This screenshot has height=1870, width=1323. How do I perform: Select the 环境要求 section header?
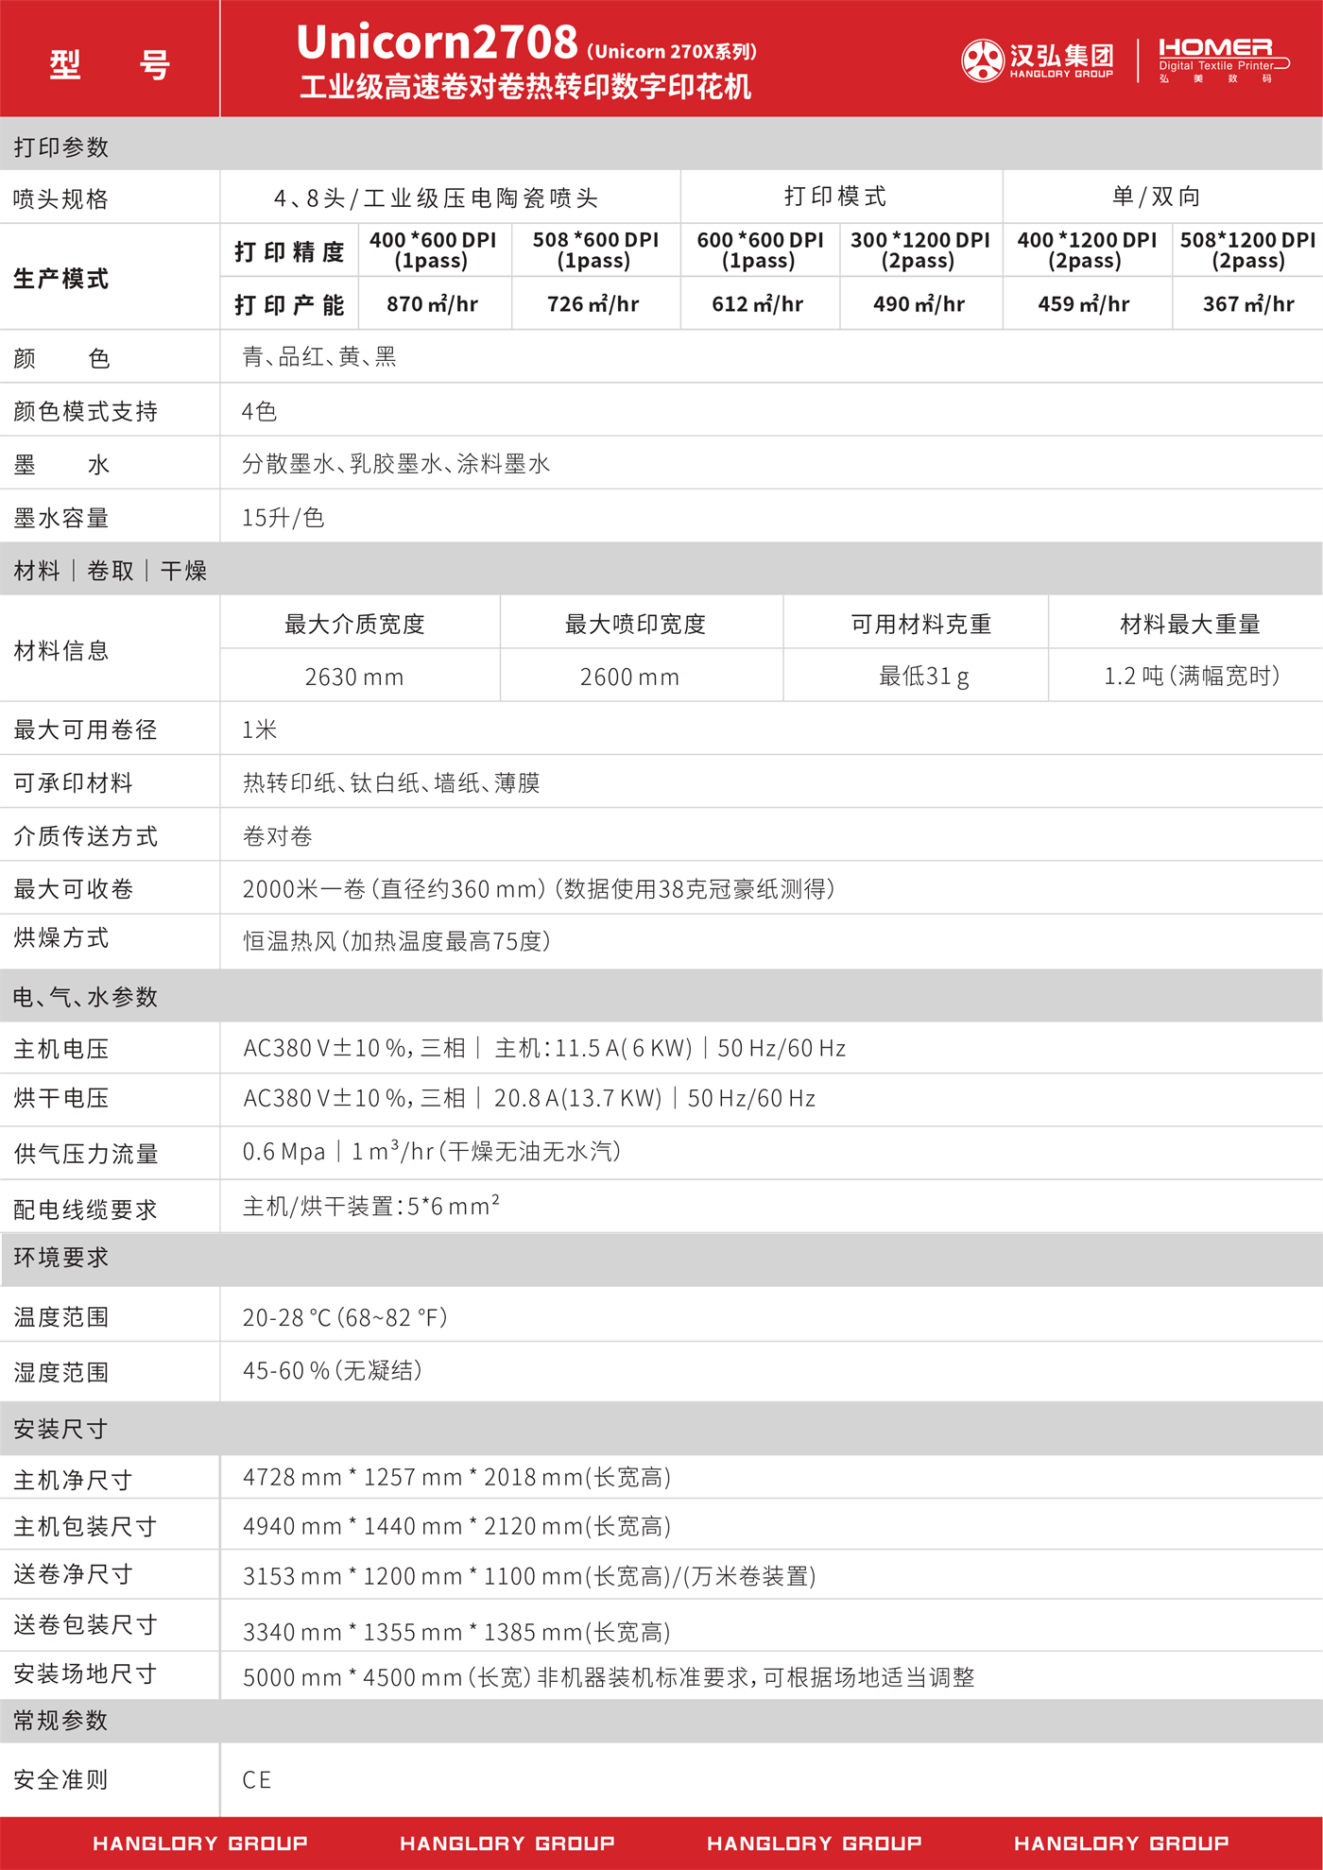click(x=61, y=1258)
